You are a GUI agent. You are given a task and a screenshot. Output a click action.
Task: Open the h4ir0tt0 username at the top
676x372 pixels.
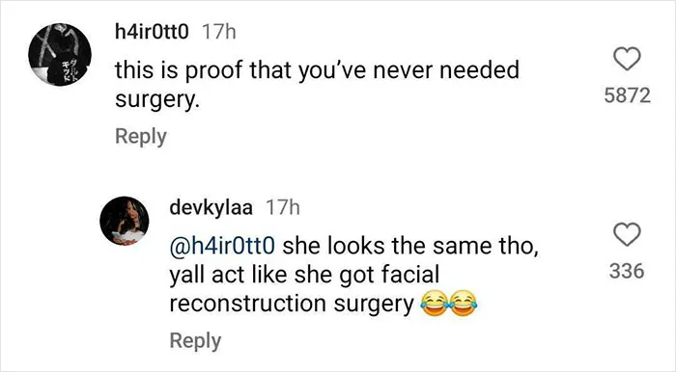tap(152, 32)
